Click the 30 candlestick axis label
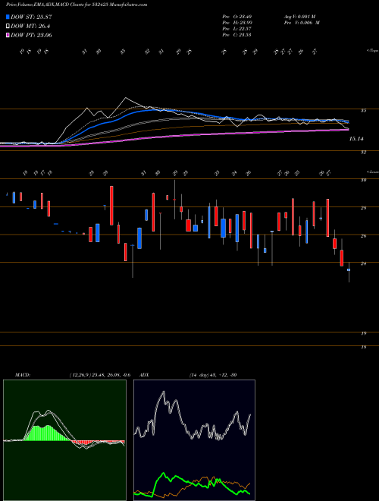 [x=363, y=180]
